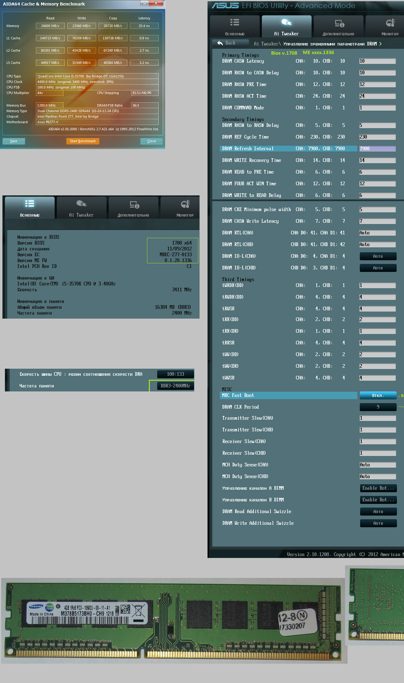Click DRAM FOUR ACT WIN Time input field
The image size is (404, 683).
378,184
